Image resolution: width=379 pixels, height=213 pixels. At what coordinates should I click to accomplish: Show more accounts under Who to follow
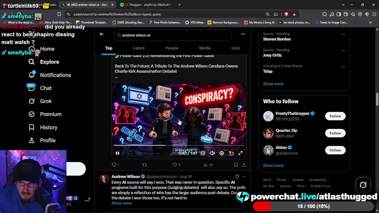click(x=273, y=165)
